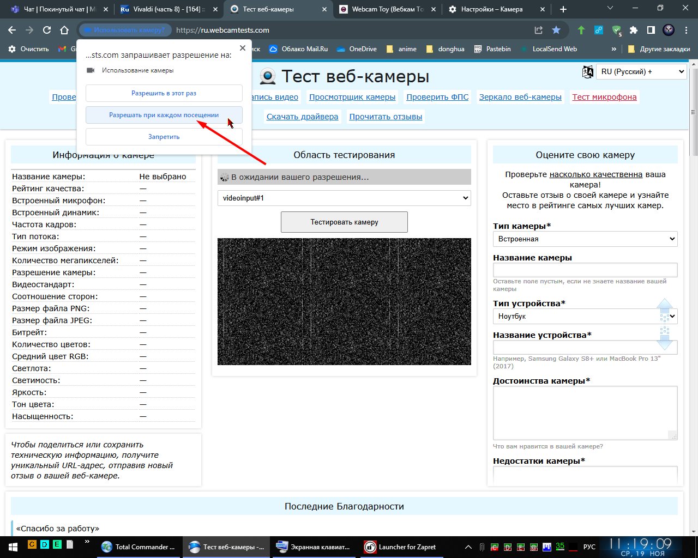The height and width of the screenshot is (558, 698).
Task: Click the share page icon in address bar
Action: pyautogui.click(x=538, y=30)
